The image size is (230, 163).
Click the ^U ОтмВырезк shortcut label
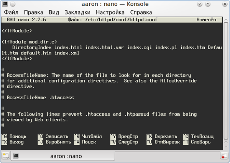tap(163, 142)
